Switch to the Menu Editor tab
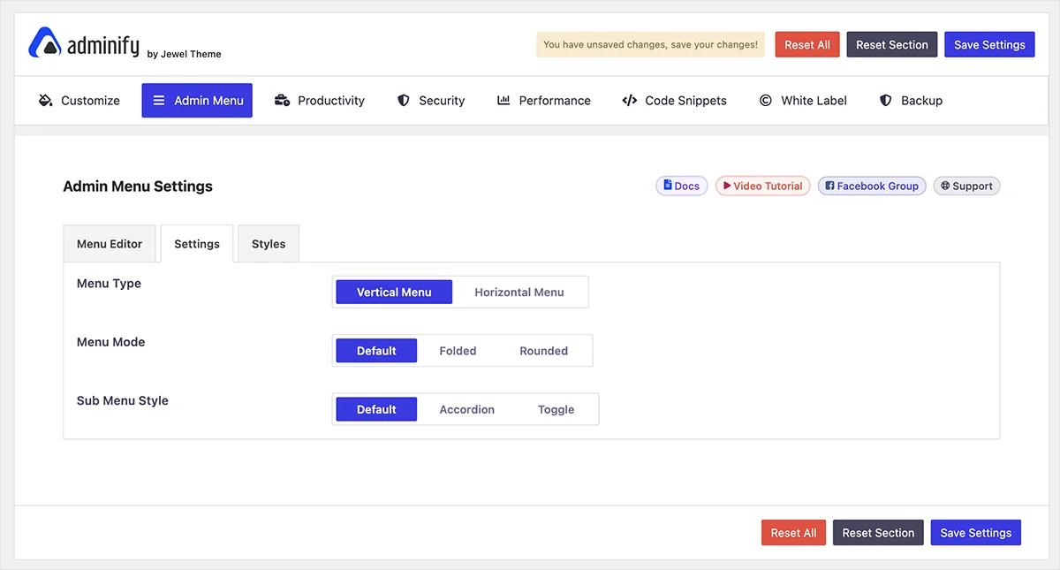This screenshot has height=570, width=1060. [x=110, y=244]
